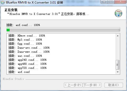Click the 取消(C) cancel button

(x=114, y=85)
